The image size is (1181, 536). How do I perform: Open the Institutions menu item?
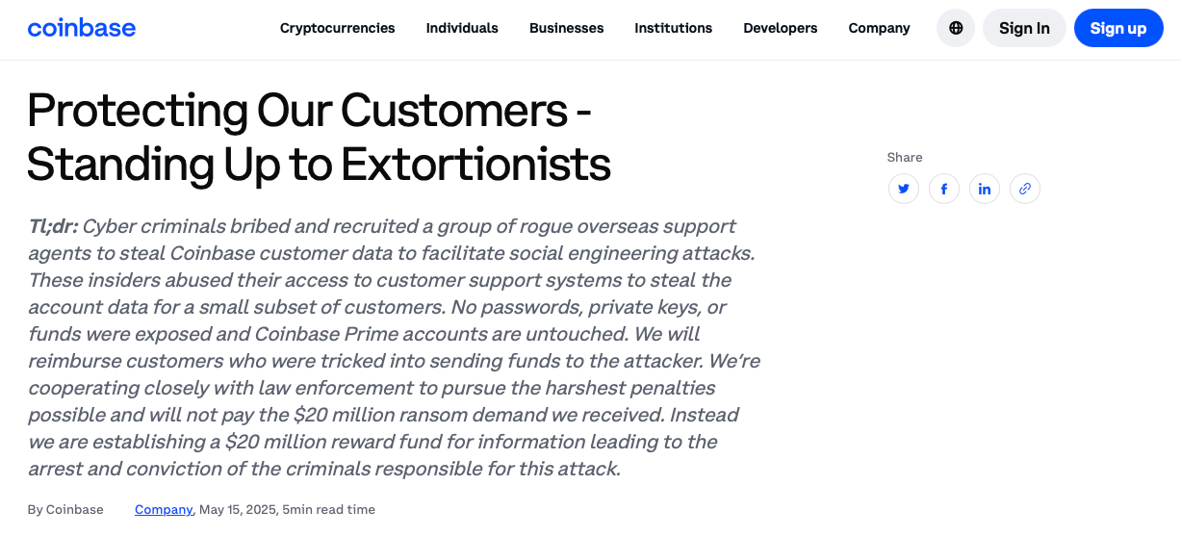pos(673,28)
